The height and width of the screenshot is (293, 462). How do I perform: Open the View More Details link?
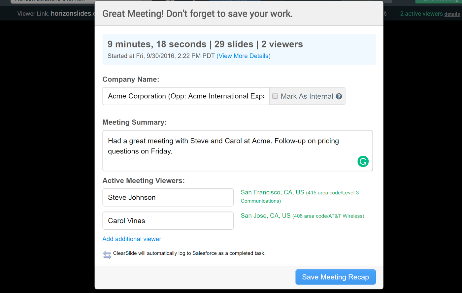(244, 56)
